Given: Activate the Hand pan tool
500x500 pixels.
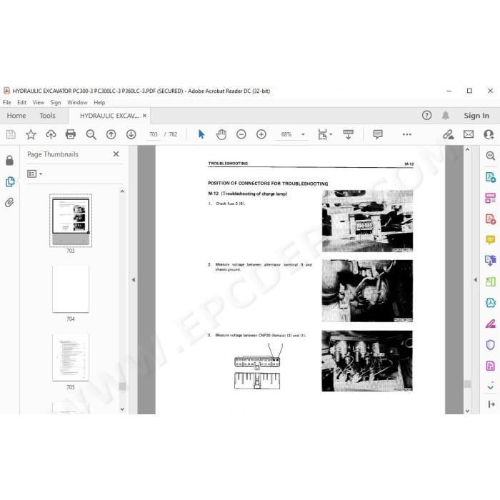Looking at the screenshot, I should click(x=221, y=134).
